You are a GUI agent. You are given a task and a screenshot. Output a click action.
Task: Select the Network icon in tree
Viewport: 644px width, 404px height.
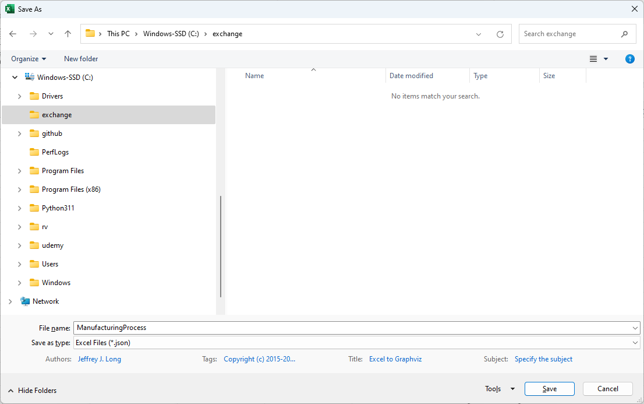tap(25, 301)
